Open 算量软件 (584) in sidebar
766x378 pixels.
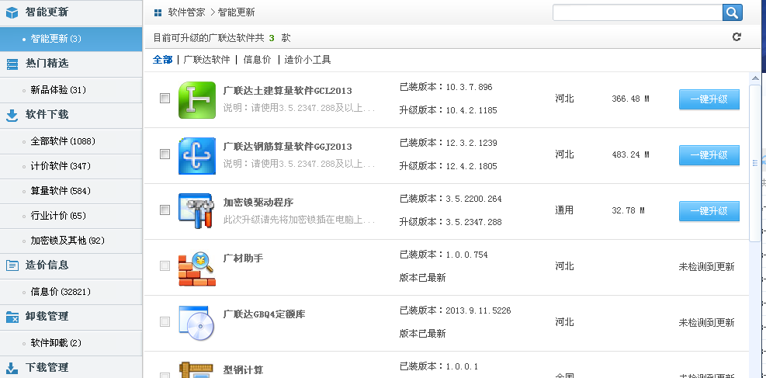coord(71,191)
